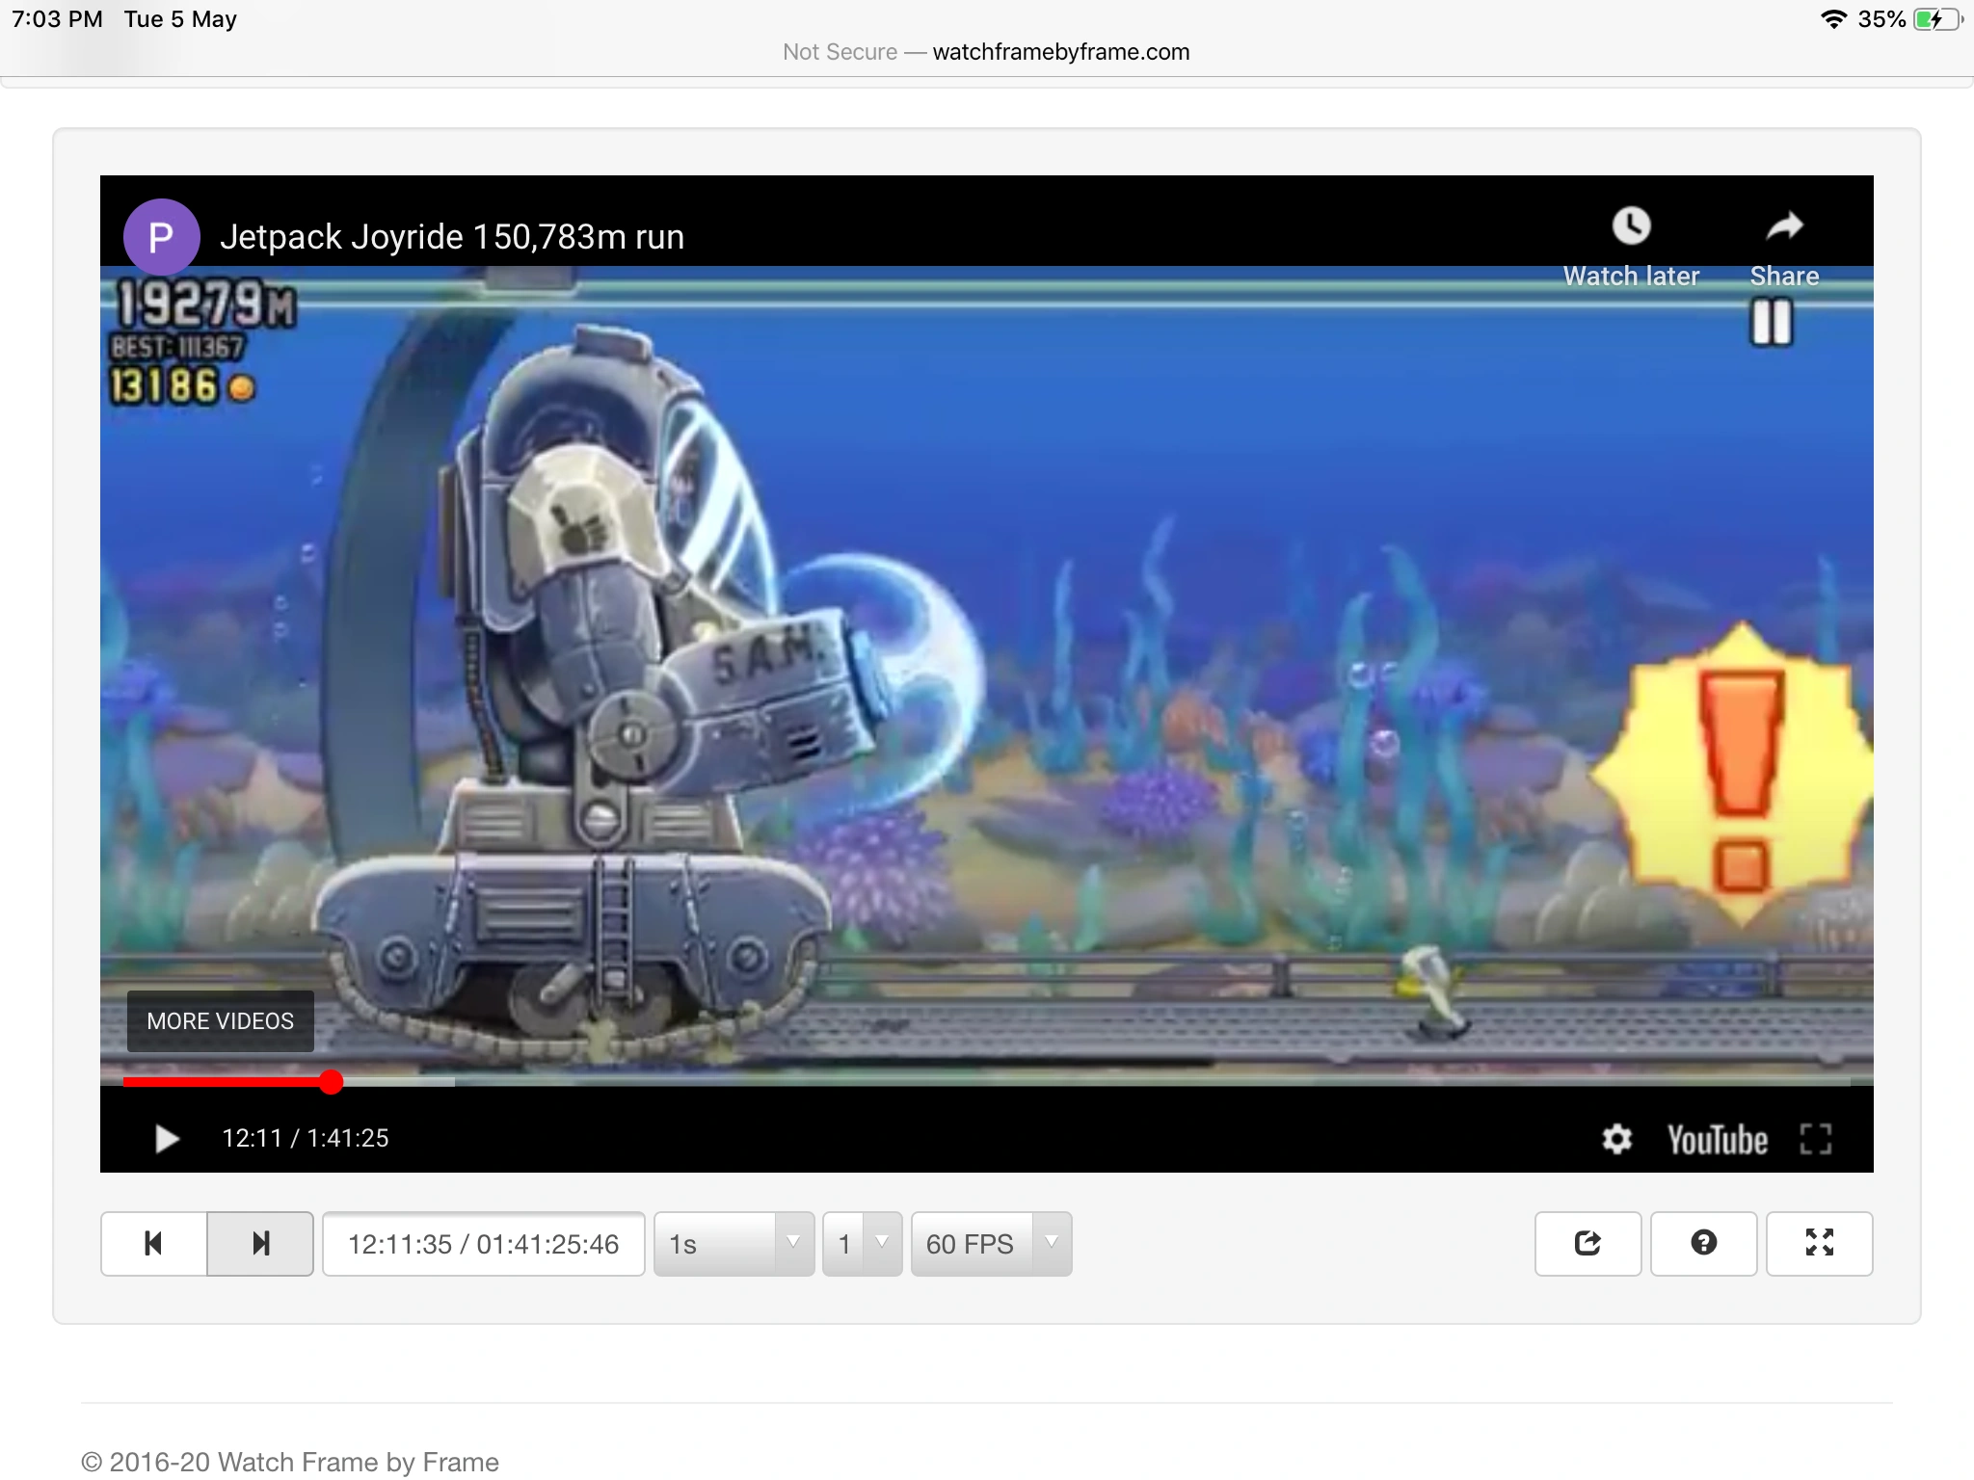Open the purple P channel avatar
The height and width of the screenshot is (1480, 1974).
point(161,236)
